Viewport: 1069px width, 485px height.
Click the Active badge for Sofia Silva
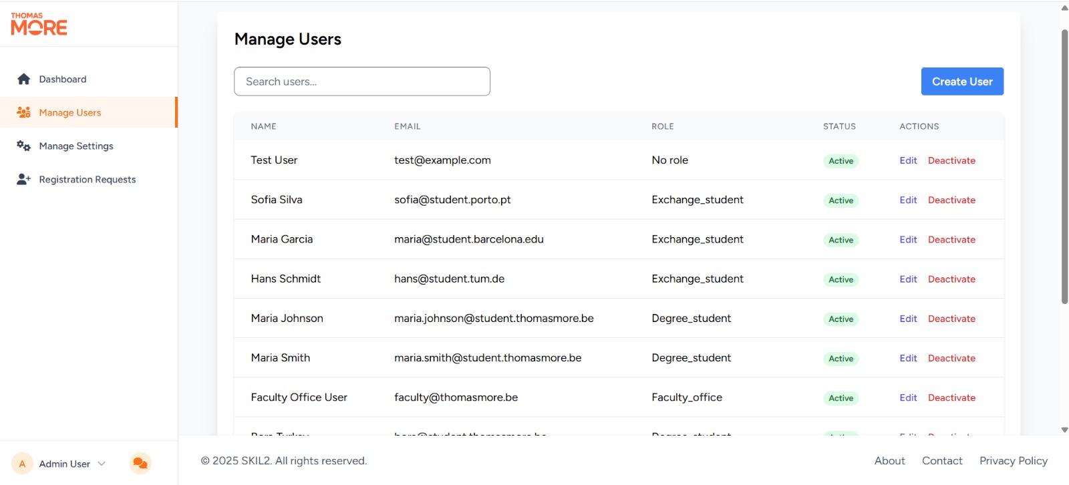pos(841,200)
